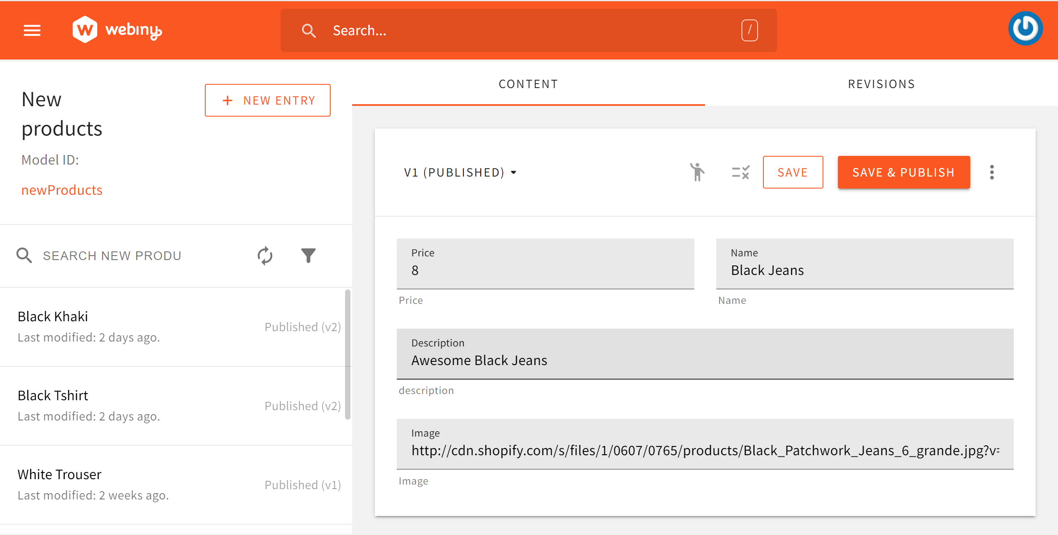Open the three-dot more options menu
Viewport: 1058px width, 535px height.
coord(992,172)
